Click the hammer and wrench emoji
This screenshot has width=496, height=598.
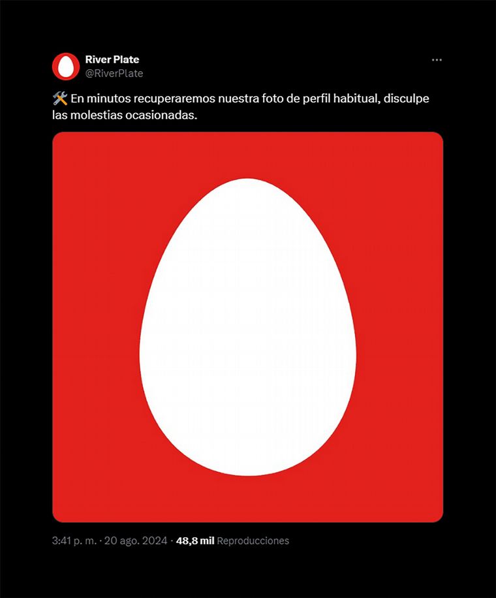point(59,99)
